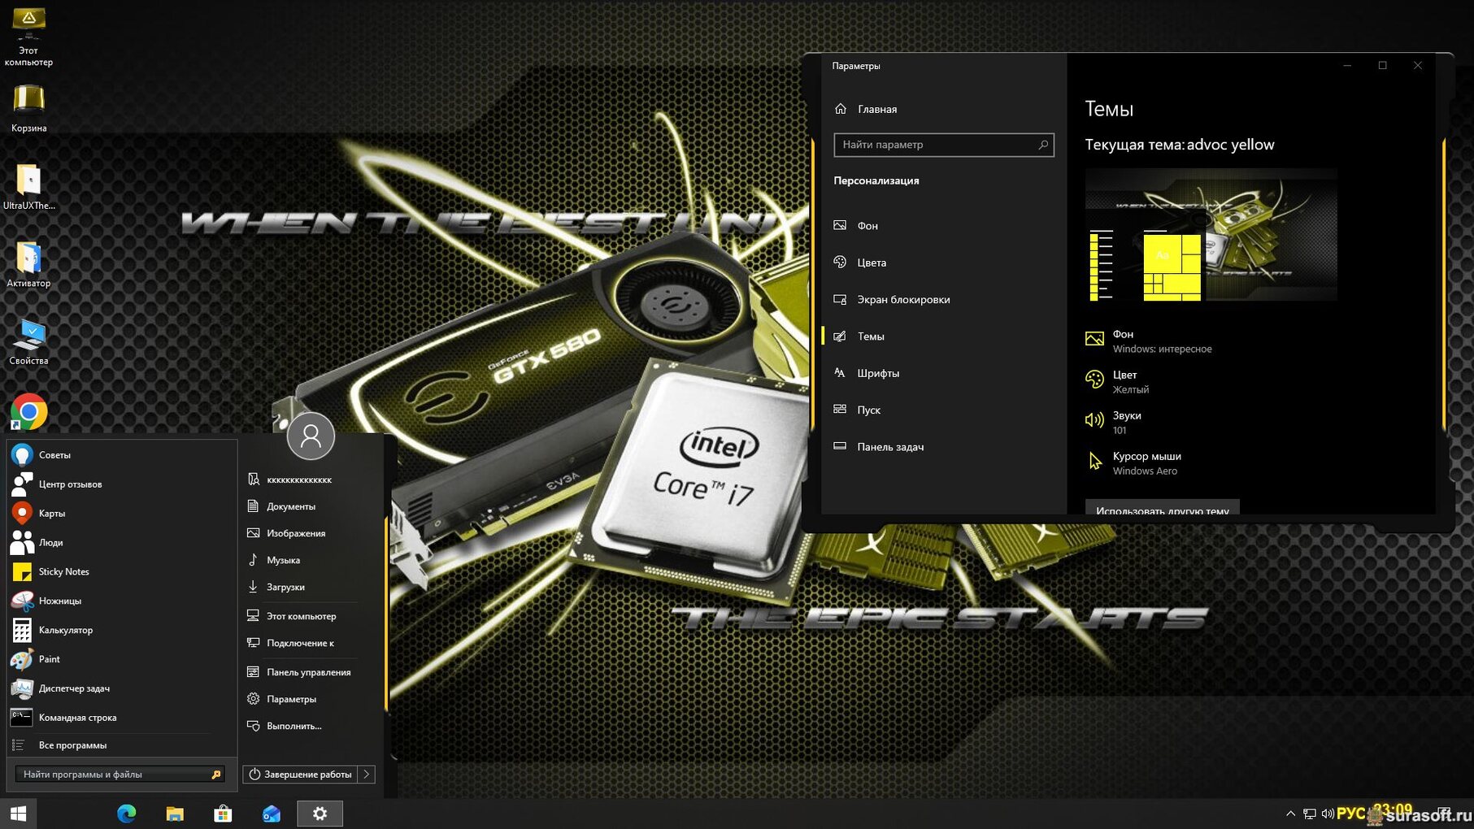Open the Цвета personalization page

tap(943, 263)
